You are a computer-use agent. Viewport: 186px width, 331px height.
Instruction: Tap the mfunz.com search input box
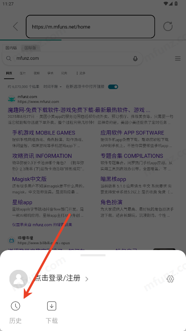tap(72, 58)
